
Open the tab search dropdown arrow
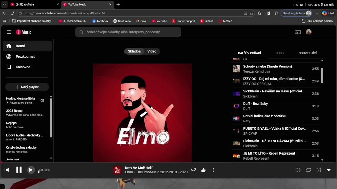click(x=4, y=4)
